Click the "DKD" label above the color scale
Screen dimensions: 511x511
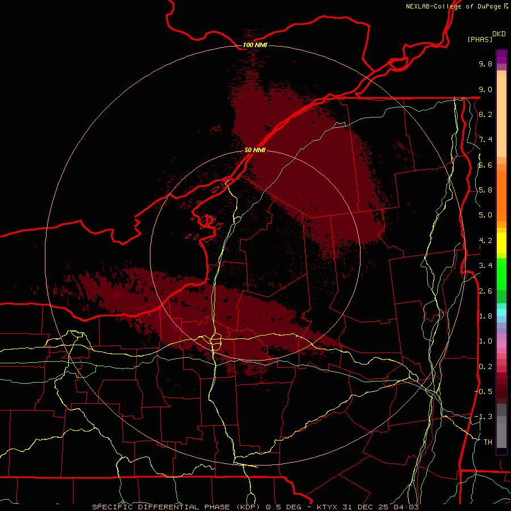[499, 34]
